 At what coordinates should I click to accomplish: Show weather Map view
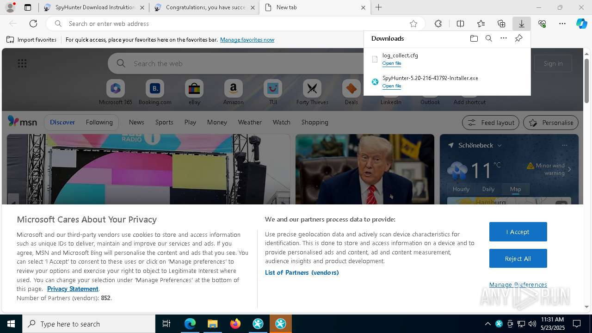515,189
